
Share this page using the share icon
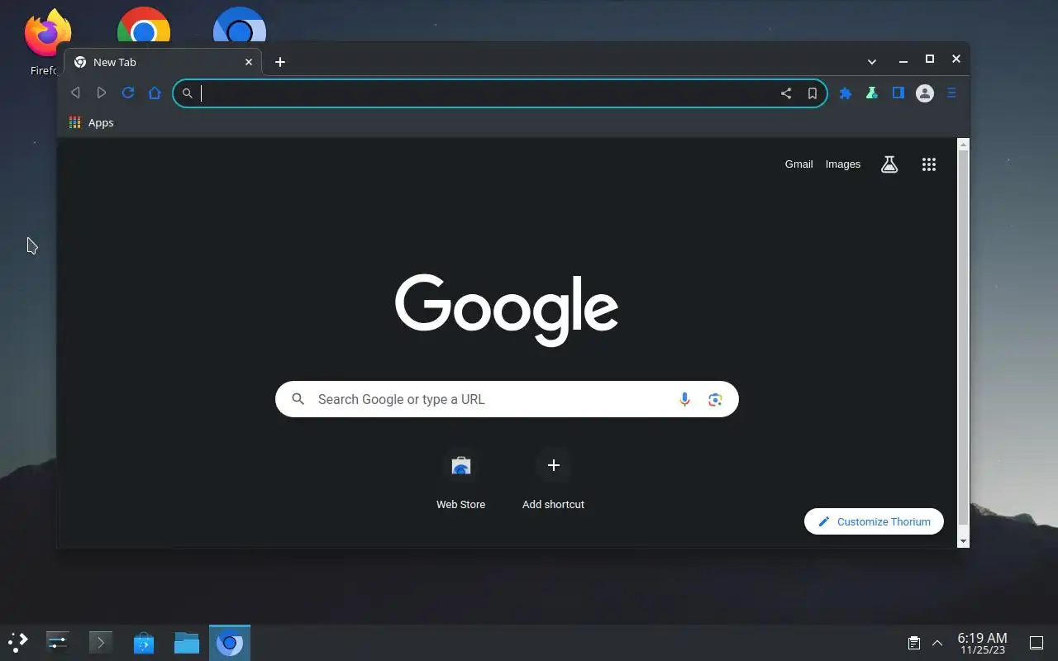tap(786, 93)
